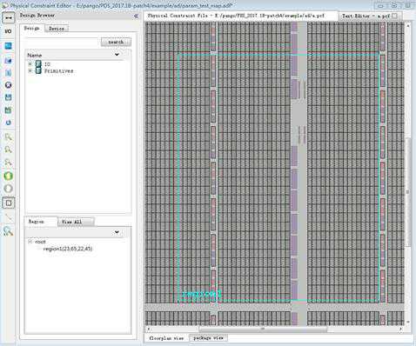The width and height of the screenshot is (416, 346).
Task: Click the find magnifier icon at toolbar bottom
Action: click(x=9, y=231)
